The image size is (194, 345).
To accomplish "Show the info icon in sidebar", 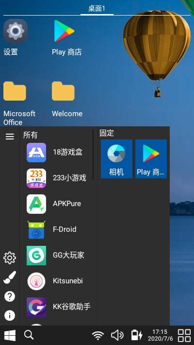I will (10, 316).
